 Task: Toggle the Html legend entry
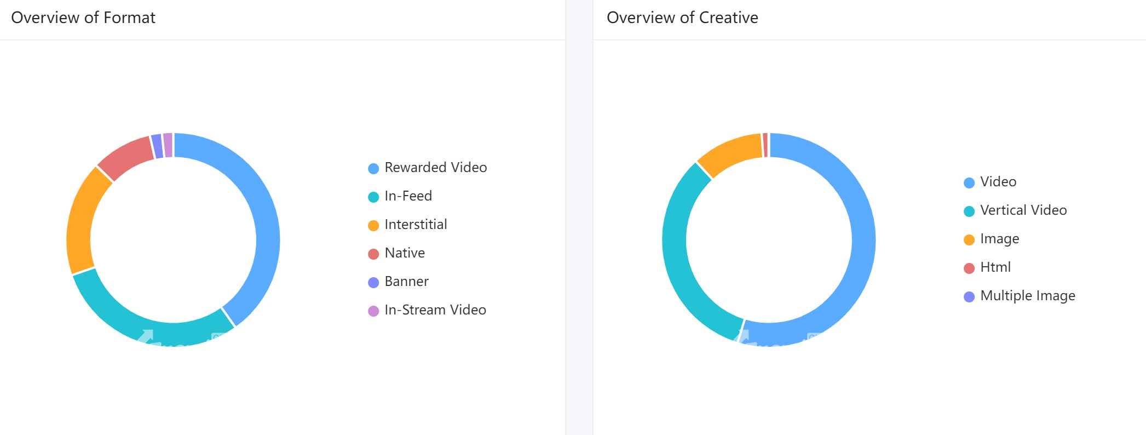pos(987,267)
